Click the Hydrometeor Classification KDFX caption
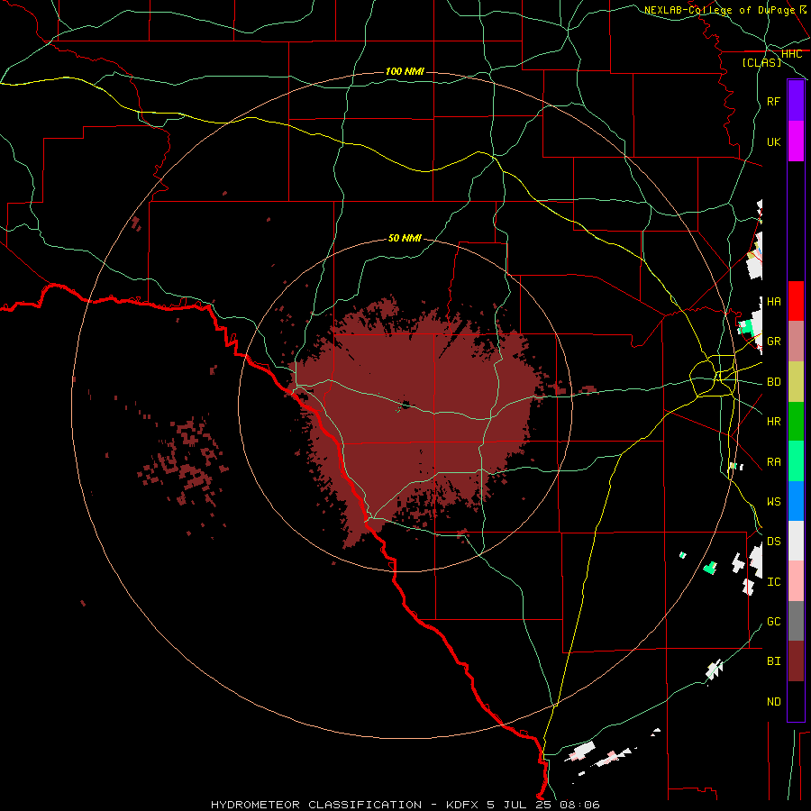The width and height of the screenshot is (811, 811). tap(405, 805)
